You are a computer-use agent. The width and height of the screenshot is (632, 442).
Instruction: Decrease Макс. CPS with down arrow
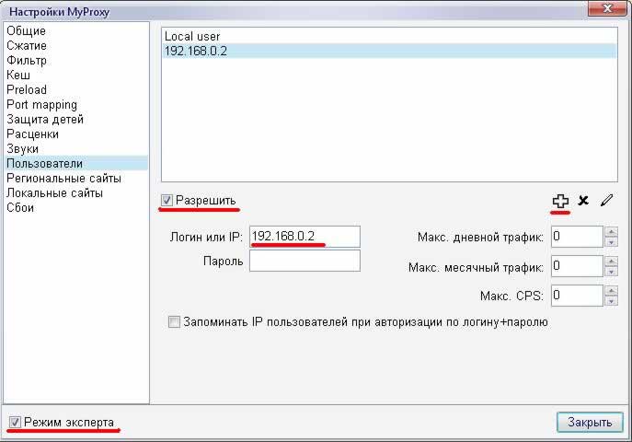tap(612, 301)
